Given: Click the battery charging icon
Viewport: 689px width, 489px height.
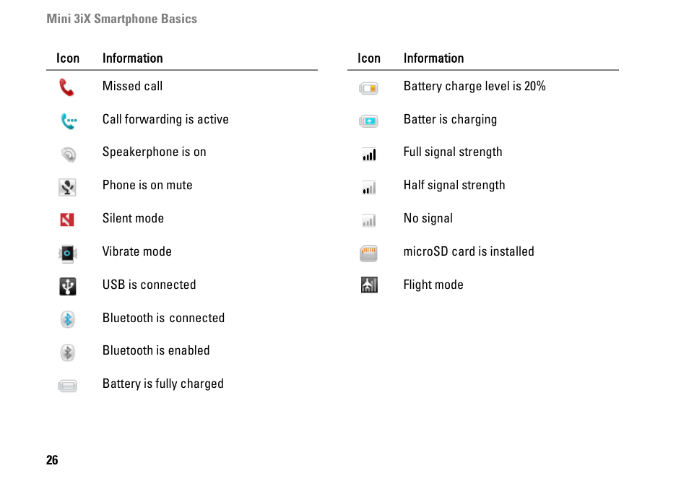Looking at the screenshot, I should [368, 121].
